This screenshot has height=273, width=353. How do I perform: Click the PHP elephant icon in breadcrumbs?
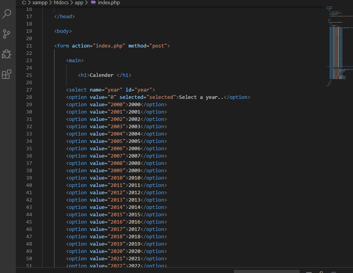(x=93, y=2)
